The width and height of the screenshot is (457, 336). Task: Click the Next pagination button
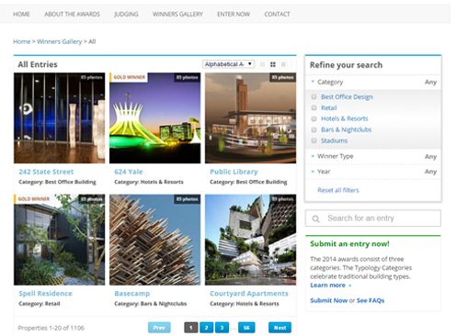tap(280, 328)
